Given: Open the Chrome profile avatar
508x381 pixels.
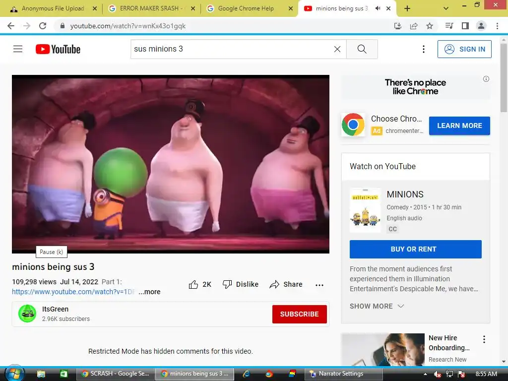Looking at the screenshot, I should (x=481, y=26).
